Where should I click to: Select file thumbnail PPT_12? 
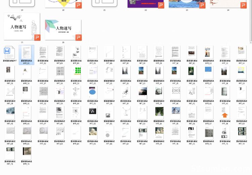point(208,52)
